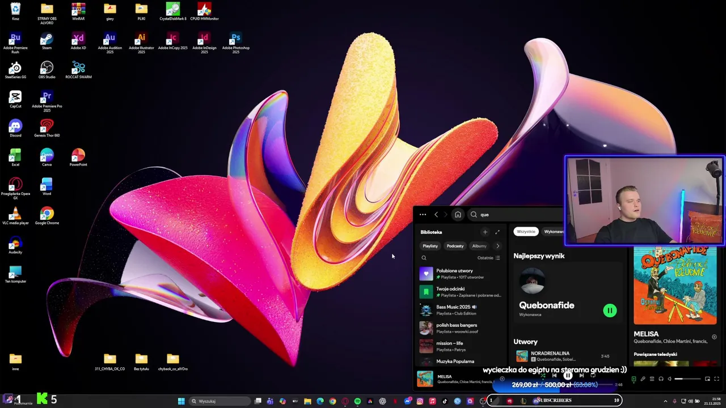Open Genesis Thor 660 shortcut
Viewport: 726px width, 408px height.
pyautogui.click(x=47, y=129)
